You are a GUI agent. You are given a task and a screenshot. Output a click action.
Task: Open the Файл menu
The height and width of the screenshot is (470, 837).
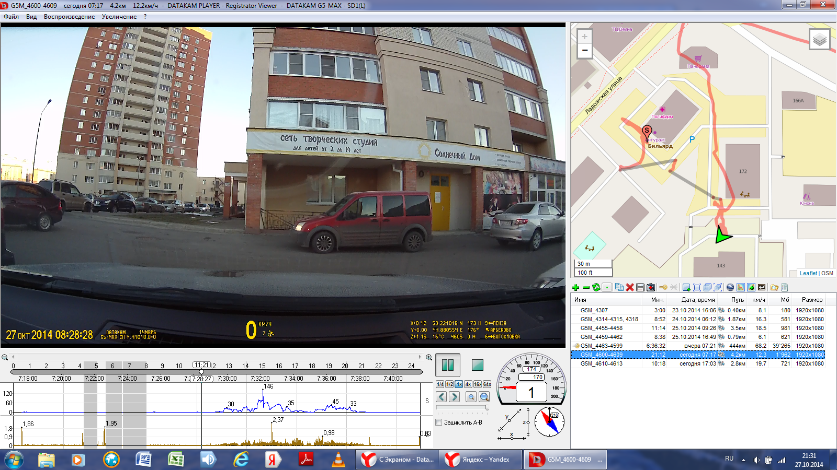point(11,17)
